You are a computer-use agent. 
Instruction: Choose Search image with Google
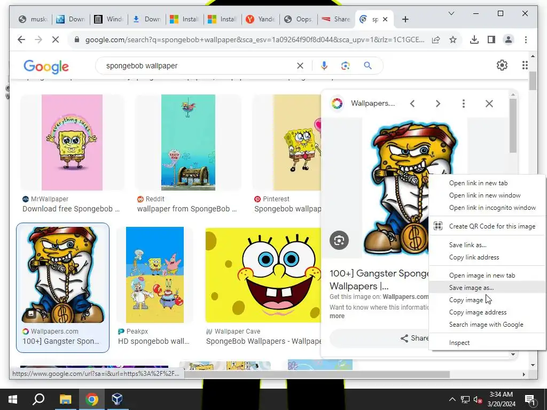coord(486,325)
